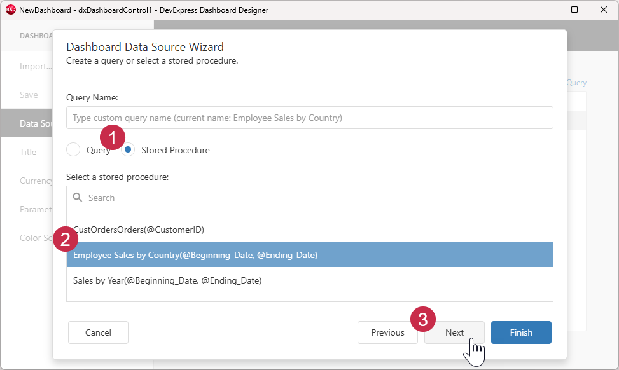The width and height of the screenshot is (619, 370).
Task: Close the Dashboard Designer window
Action: click(x=604, y=10)
